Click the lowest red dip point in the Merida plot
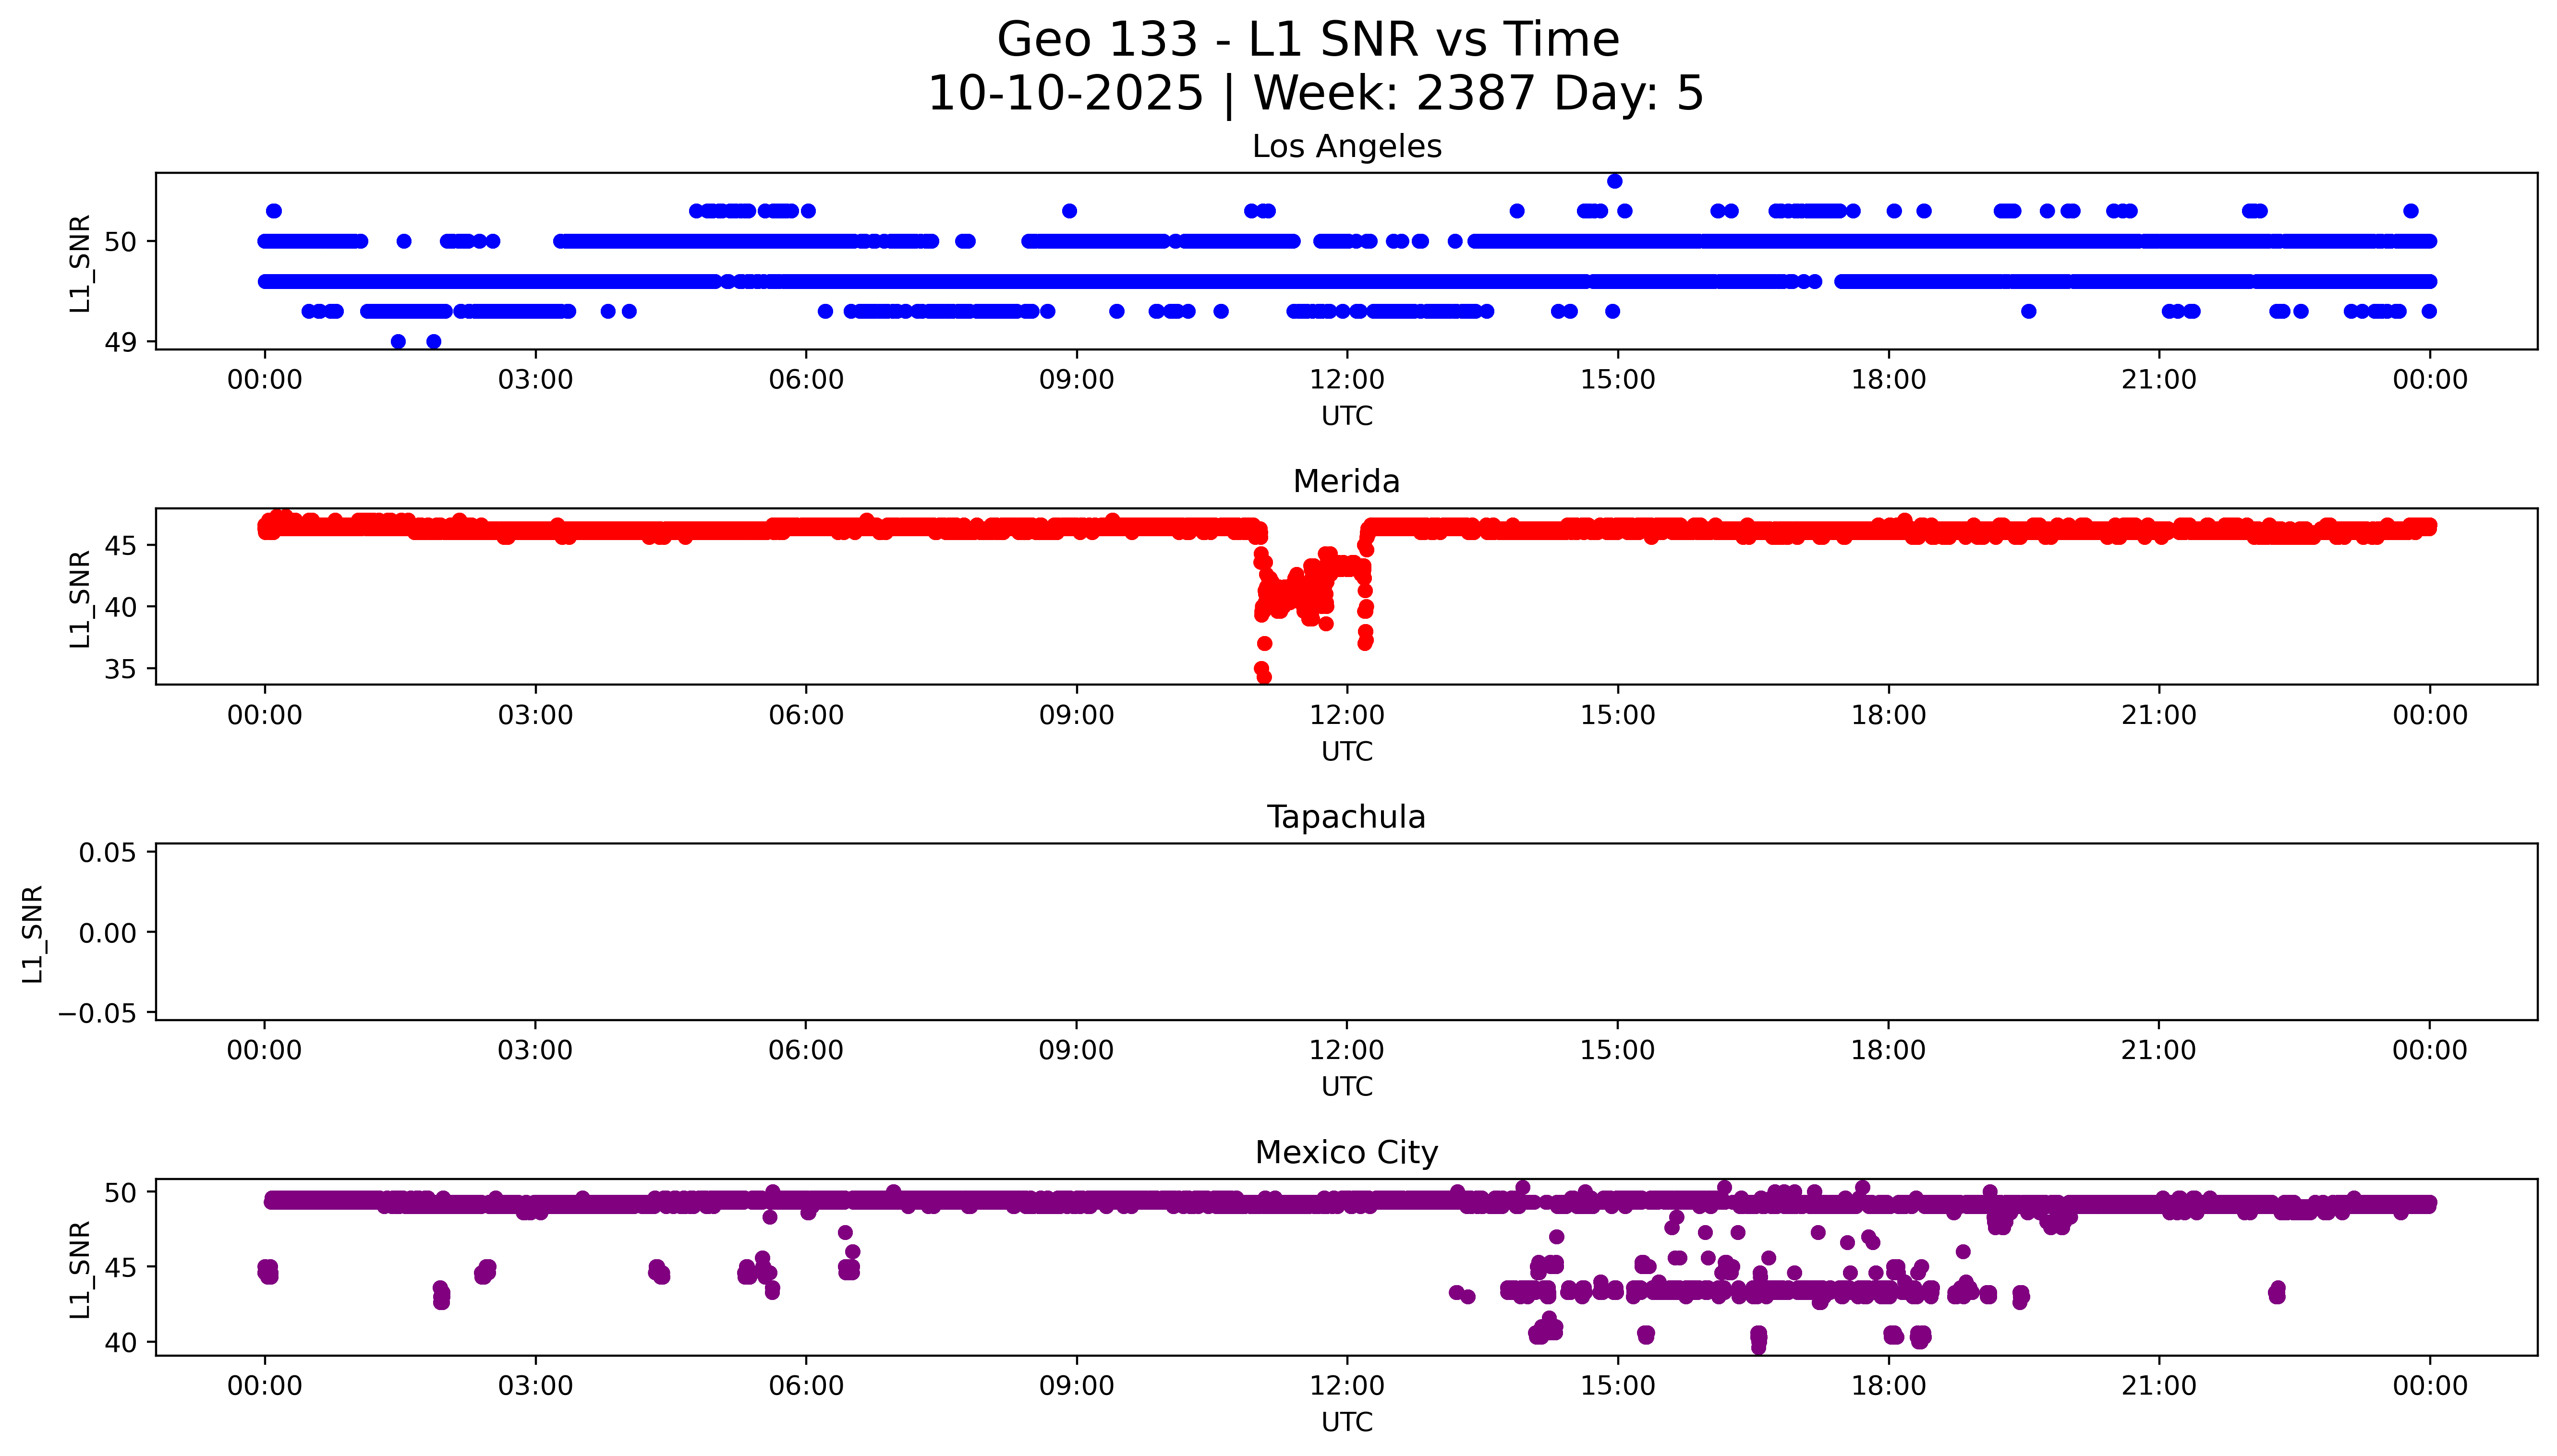The height and width of the screenshot is (1456, 2557). [x=1264, y=677]
